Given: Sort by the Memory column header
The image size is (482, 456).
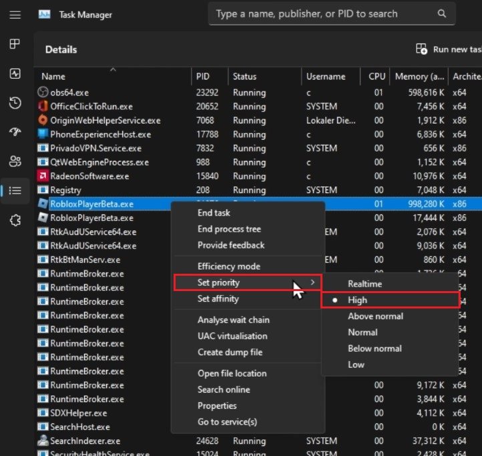Looking at the screenshot, I should tap(419, 76).
